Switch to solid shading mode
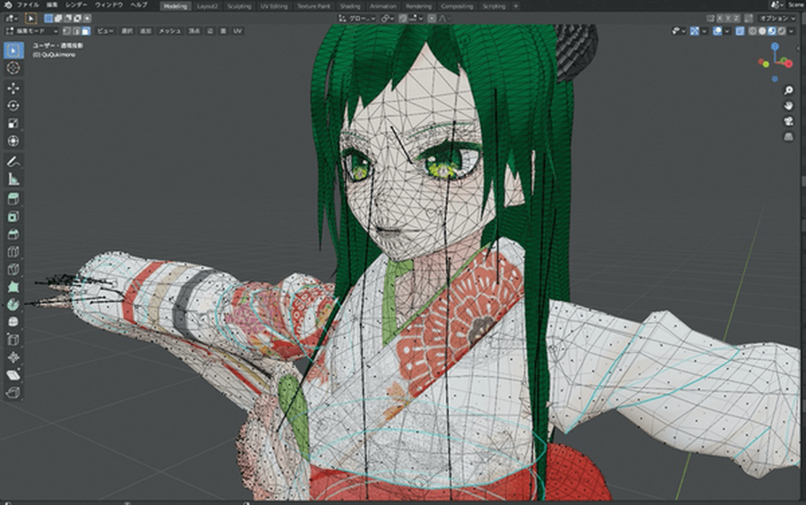806x505 pixels. pyautogui.click(x=762, y=30)
